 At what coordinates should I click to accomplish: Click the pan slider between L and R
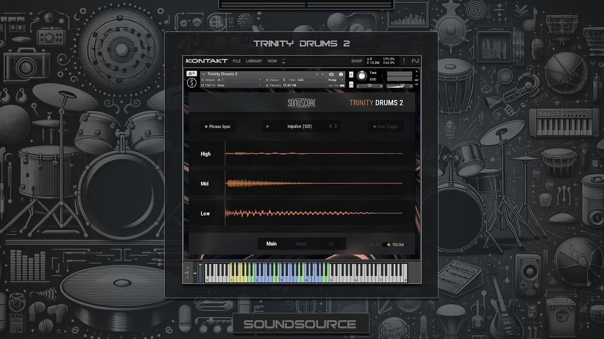coord(370,86)
